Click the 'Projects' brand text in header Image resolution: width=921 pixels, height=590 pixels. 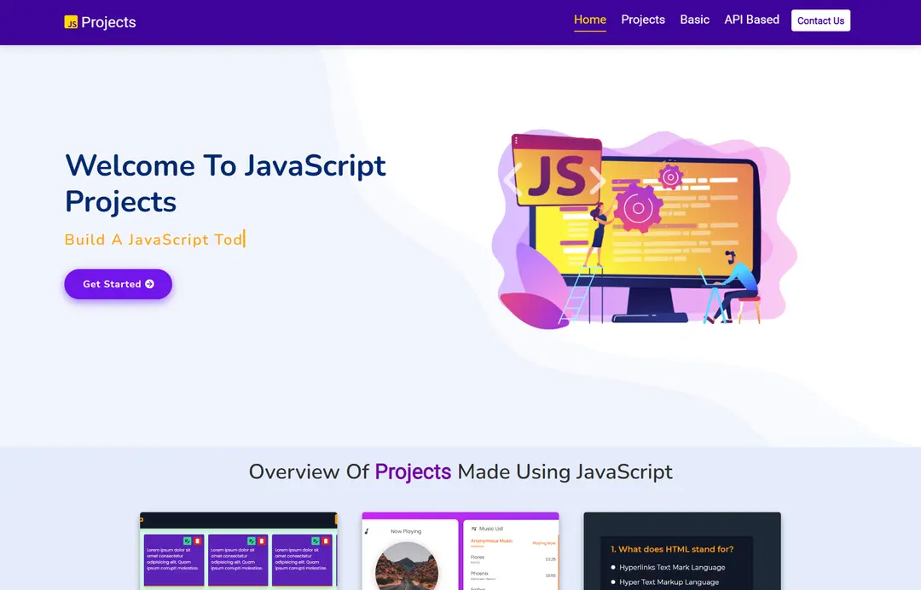tap(108, 22)
